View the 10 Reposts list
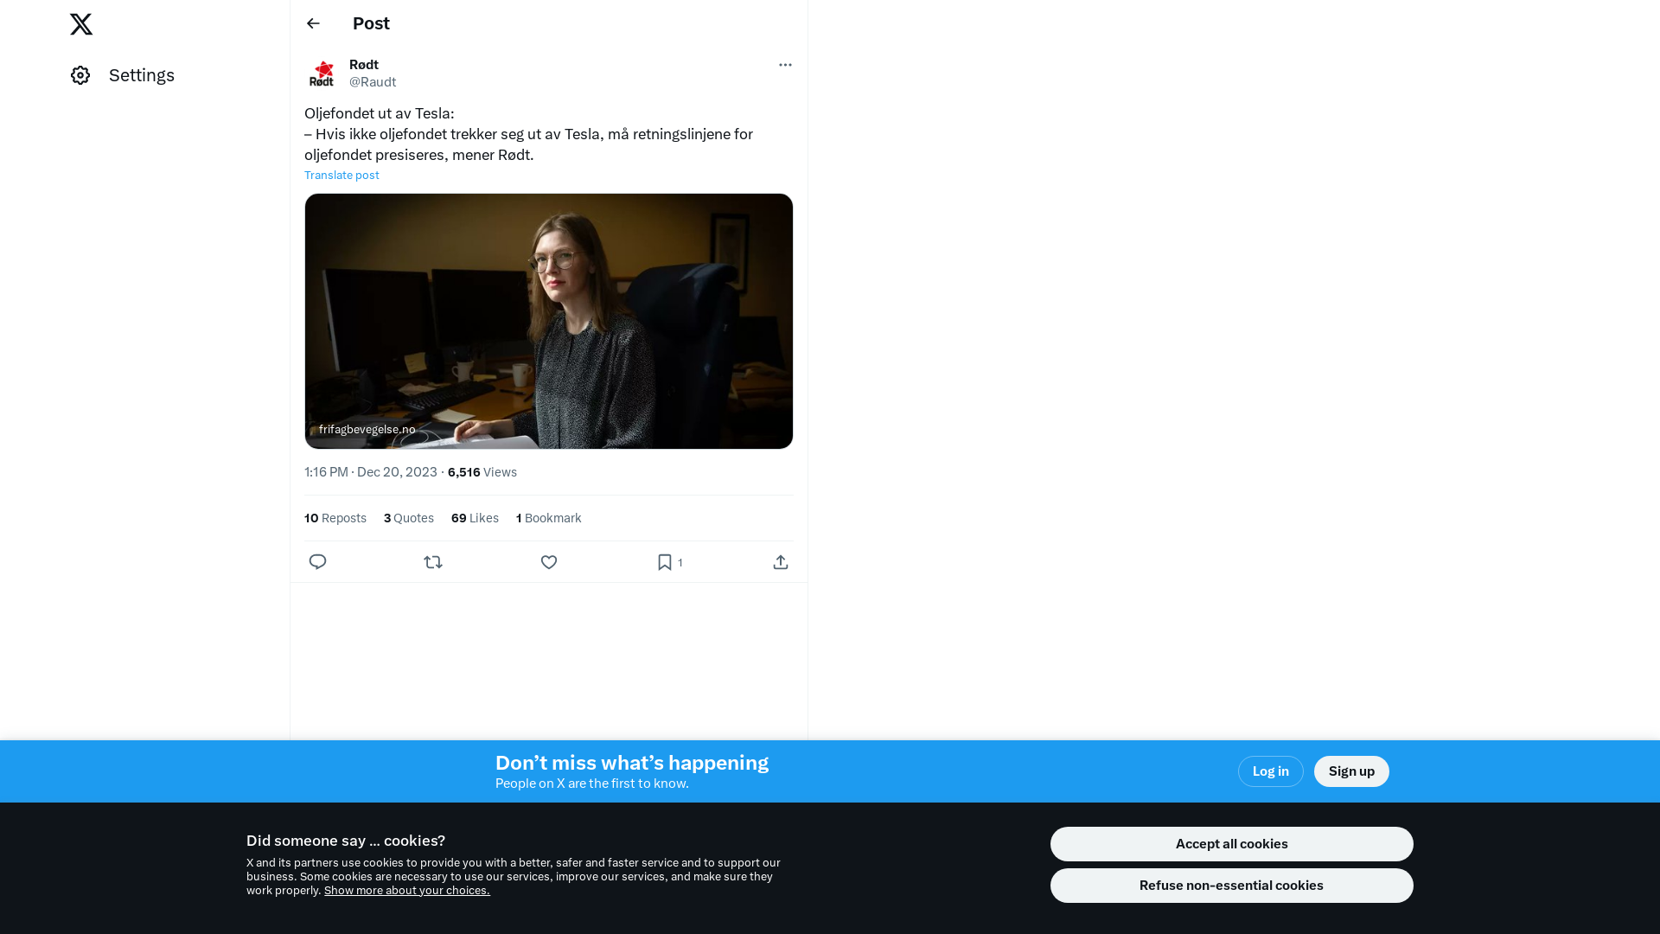 pos(335,518)
